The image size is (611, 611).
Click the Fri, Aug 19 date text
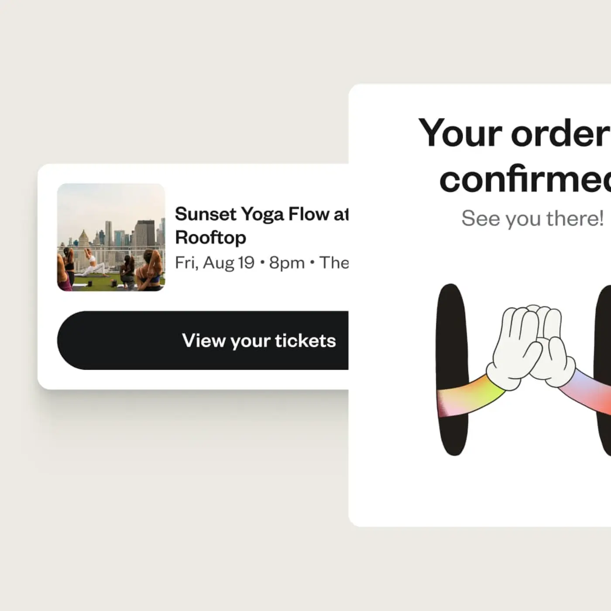(x=215, y=262)
